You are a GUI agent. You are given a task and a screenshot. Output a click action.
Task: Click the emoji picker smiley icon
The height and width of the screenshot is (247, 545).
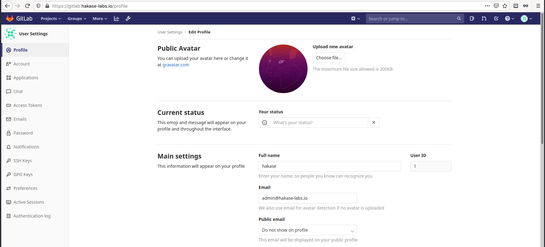[265, 123]
